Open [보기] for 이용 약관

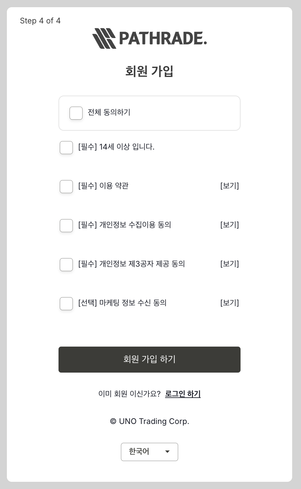229,186
